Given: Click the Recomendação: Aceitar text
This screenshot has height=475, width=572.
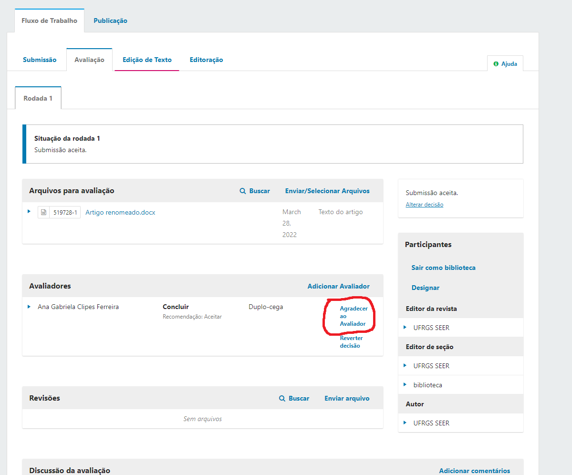Looking at the screenshot, I should pos(192,317).
